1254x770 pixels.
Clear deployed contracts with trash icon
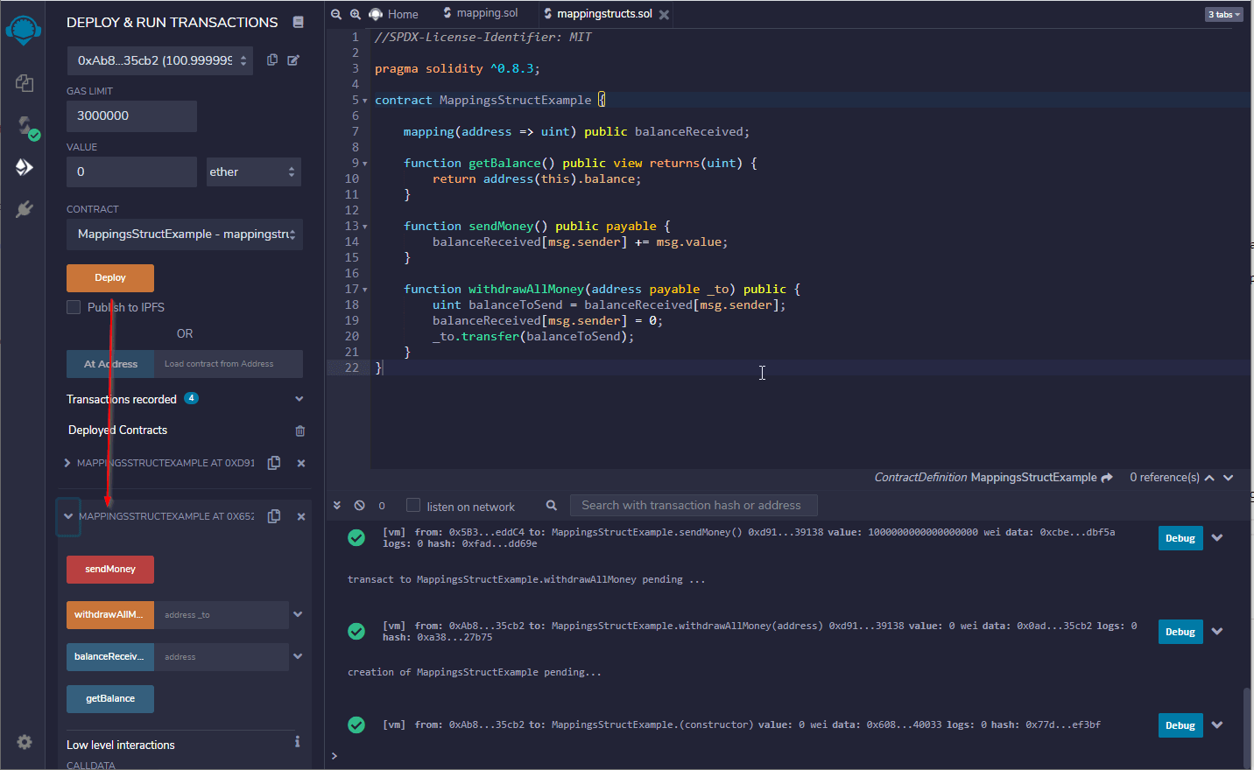point(300,430)
